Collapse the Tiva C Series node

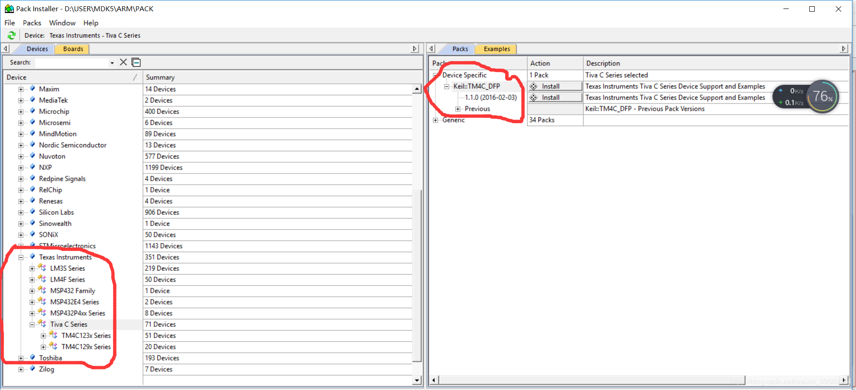pos(32,325)
